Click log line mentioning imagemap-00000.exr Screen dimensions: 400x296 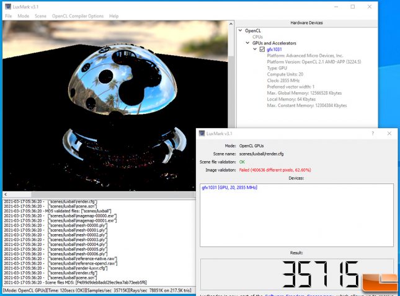(60, 215)
